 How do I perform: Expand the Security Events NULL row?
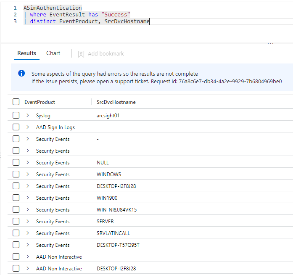[28, 162]
